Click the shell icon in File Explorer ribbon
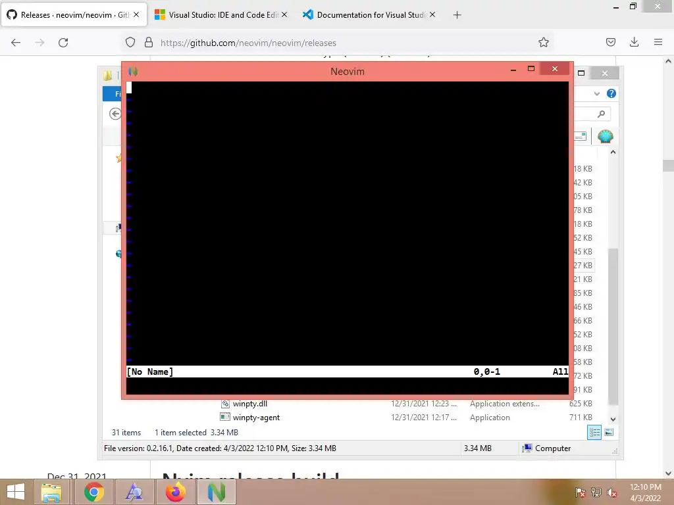This screenshot has height=505, width=674. pyautogui.click(x=606, y=137)
